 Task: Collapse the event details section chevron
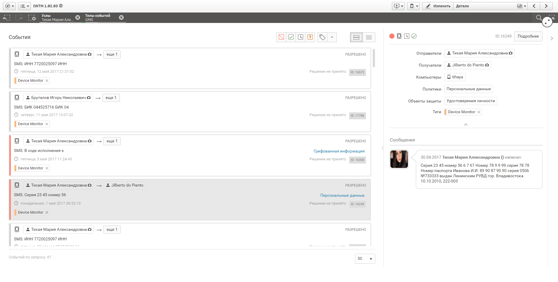click(x=466, y=125)
